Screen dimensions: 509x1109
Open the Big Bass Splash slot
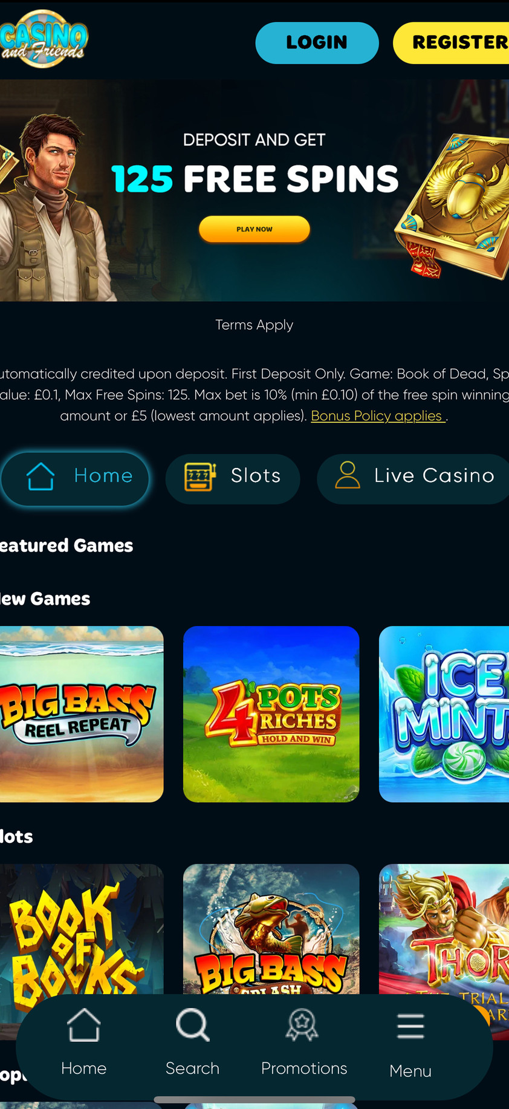[x=271, y=929]
